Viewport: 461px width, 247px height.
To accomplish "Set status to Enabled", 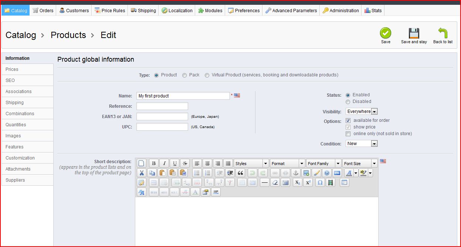I will click(x=348, y=95).
